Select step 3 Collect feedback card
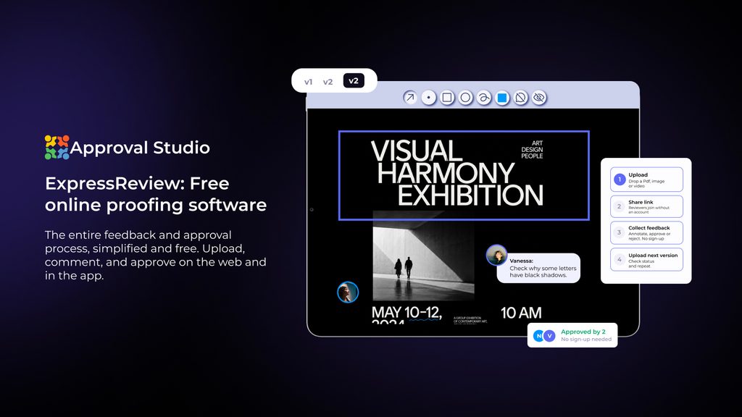Screen dimensions: 742x417 pos(646,232)
